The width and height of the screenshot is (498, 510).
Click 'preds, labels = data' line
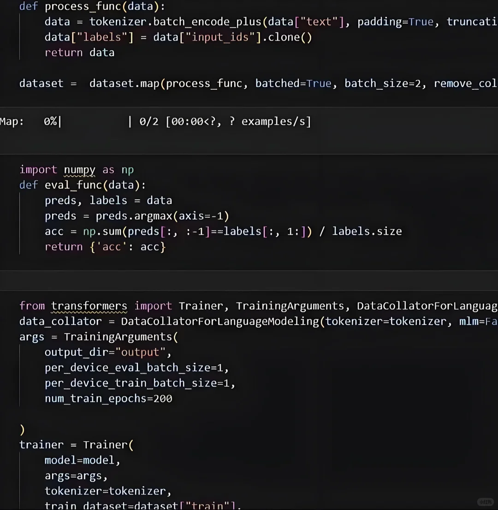click(x=108, y=200)
